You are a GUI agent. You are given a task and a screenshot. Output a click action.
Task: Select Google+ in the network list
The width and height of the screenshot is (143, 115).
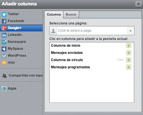(x=21, y=28)
